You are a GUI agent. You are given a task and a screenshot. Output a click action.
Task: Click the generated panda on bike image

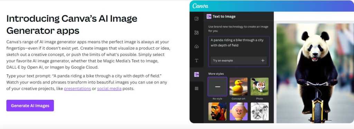pyautogui.click(x=315, y=73)
